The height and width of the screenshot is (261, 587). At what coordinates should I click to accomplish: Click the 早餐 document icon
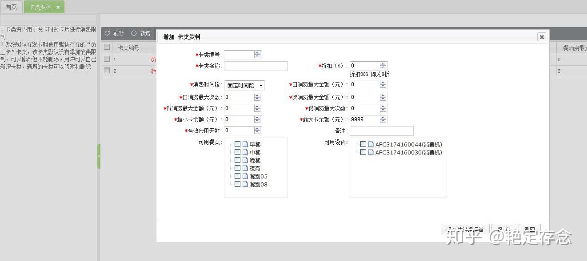point(245,144)
